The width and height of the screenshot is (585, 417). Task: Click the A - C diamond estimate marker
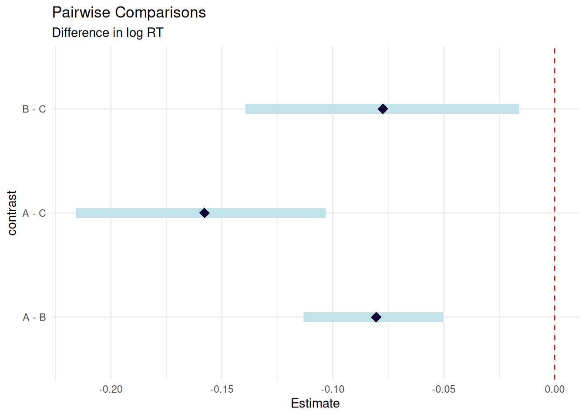pyautogui.click(x=204, y=213)
